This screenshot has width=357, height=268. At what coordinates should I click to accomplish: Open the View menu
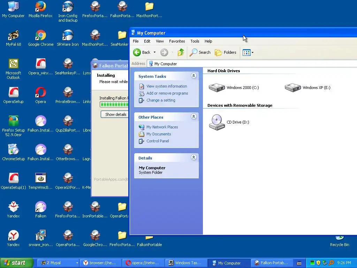click(160, 41)
